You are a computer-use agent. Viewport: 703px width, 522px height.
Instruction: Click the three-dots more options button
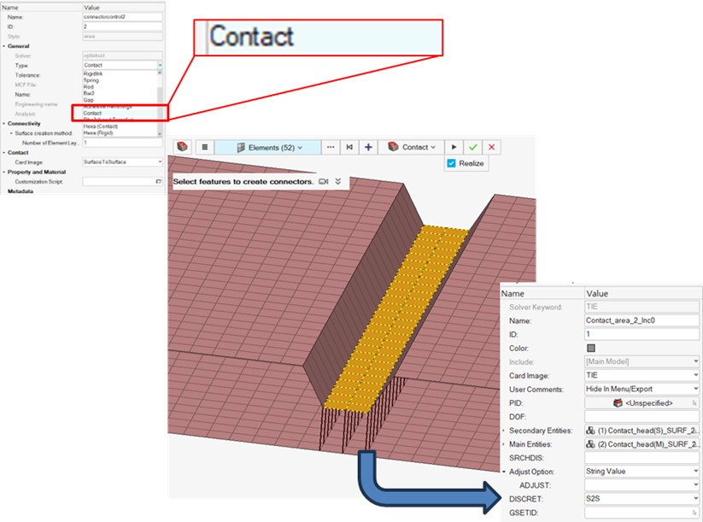coord(331,147)
